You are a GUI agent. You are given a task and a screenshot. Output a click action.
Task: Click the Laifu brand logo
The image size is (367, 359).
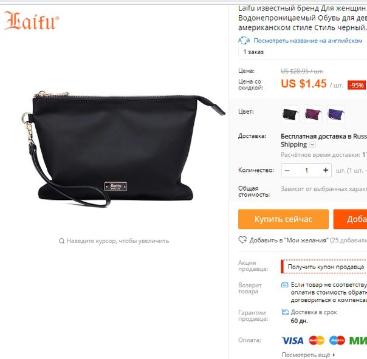pyautogui.click(x=32, y=21)
